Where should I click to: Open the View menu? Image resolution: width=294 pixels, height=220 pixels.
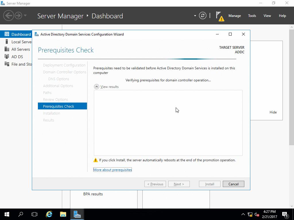[x=267, y=16]
